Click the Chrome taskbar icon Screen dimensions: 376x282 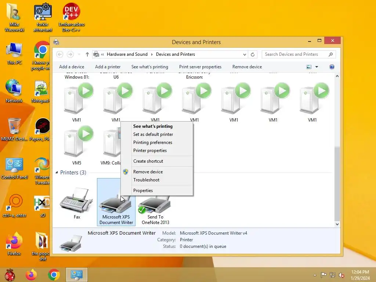coord(54,275)
